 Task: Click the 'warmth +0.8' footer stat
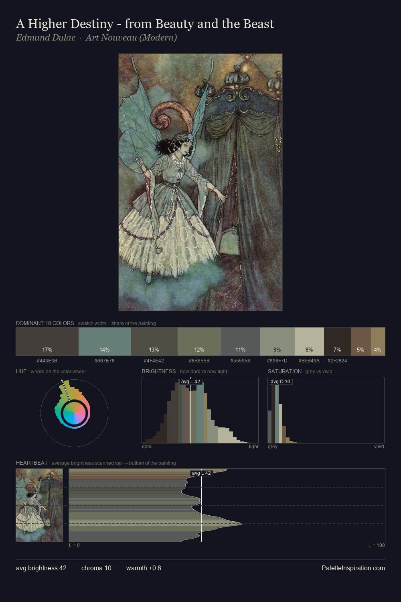pyautogui.click(x=144, y=568)
